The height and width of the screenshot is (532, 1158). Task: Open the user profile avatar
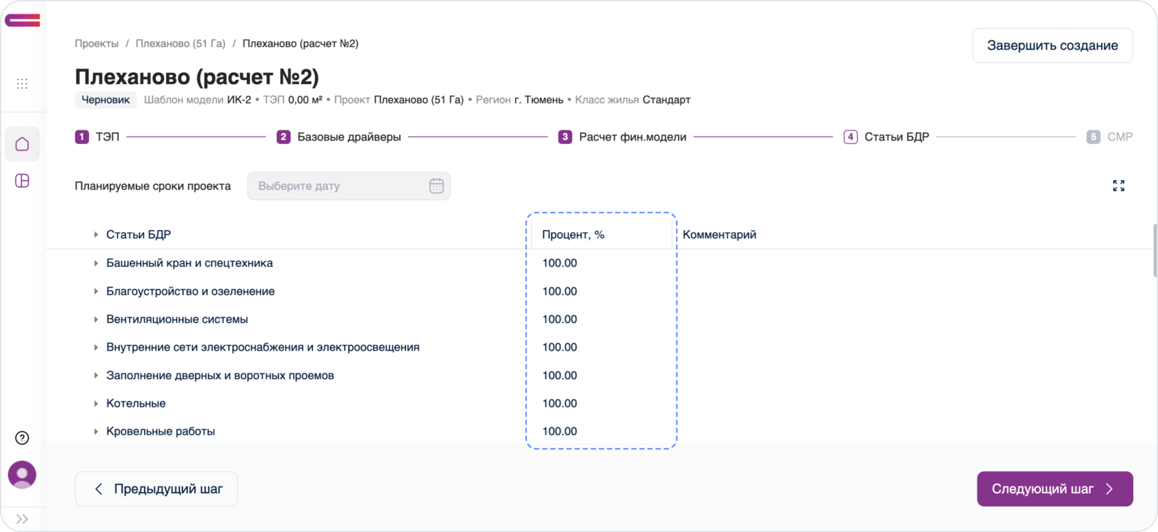(22, 475)
